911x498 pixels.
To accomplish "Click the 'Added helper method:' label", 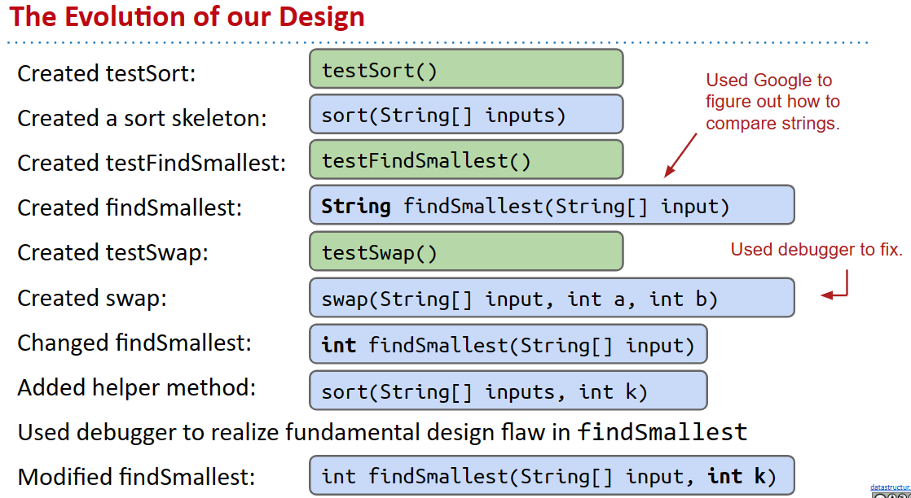I will [136, 388].
